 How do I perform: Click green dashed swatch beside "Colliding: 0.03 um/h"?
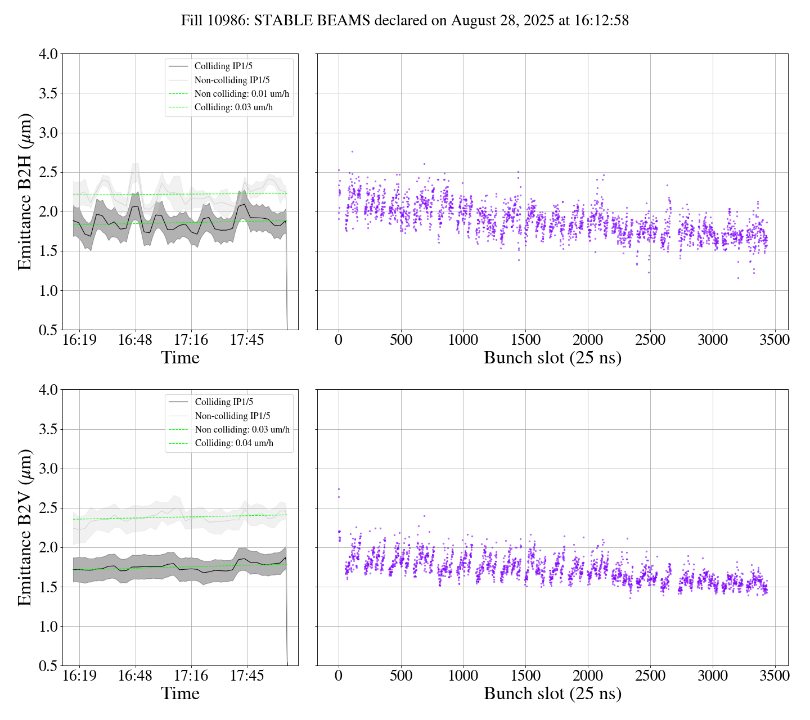point(178,107)
